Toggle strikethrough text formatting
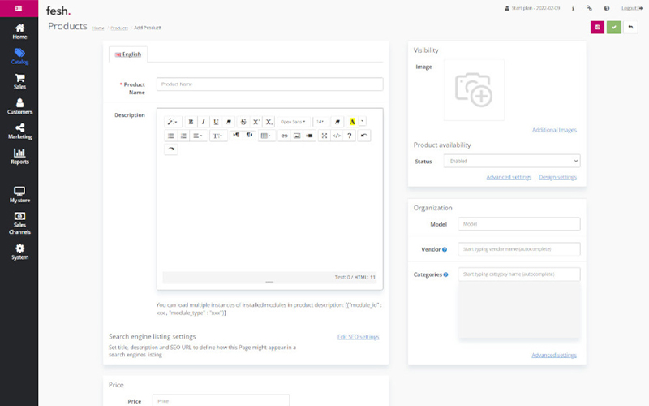Screen dimensions: 649x406 point(244,122)
